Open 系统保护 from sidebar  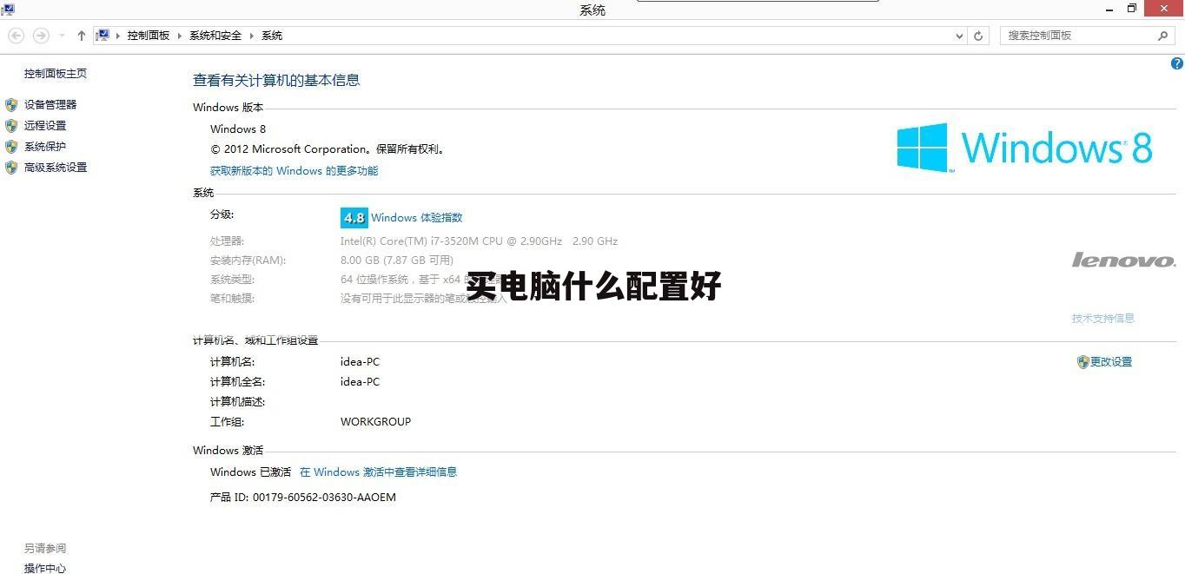point(45,147)
